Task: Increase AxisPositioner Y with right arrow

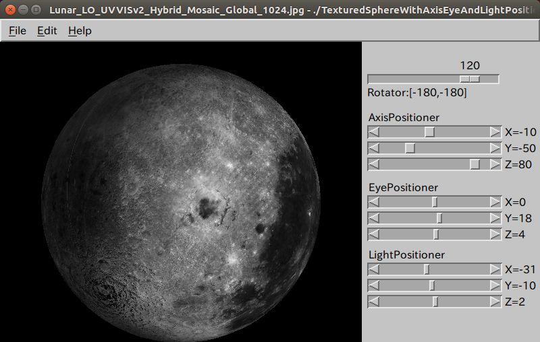Action: pyautogui.click(x=495, y=148)
